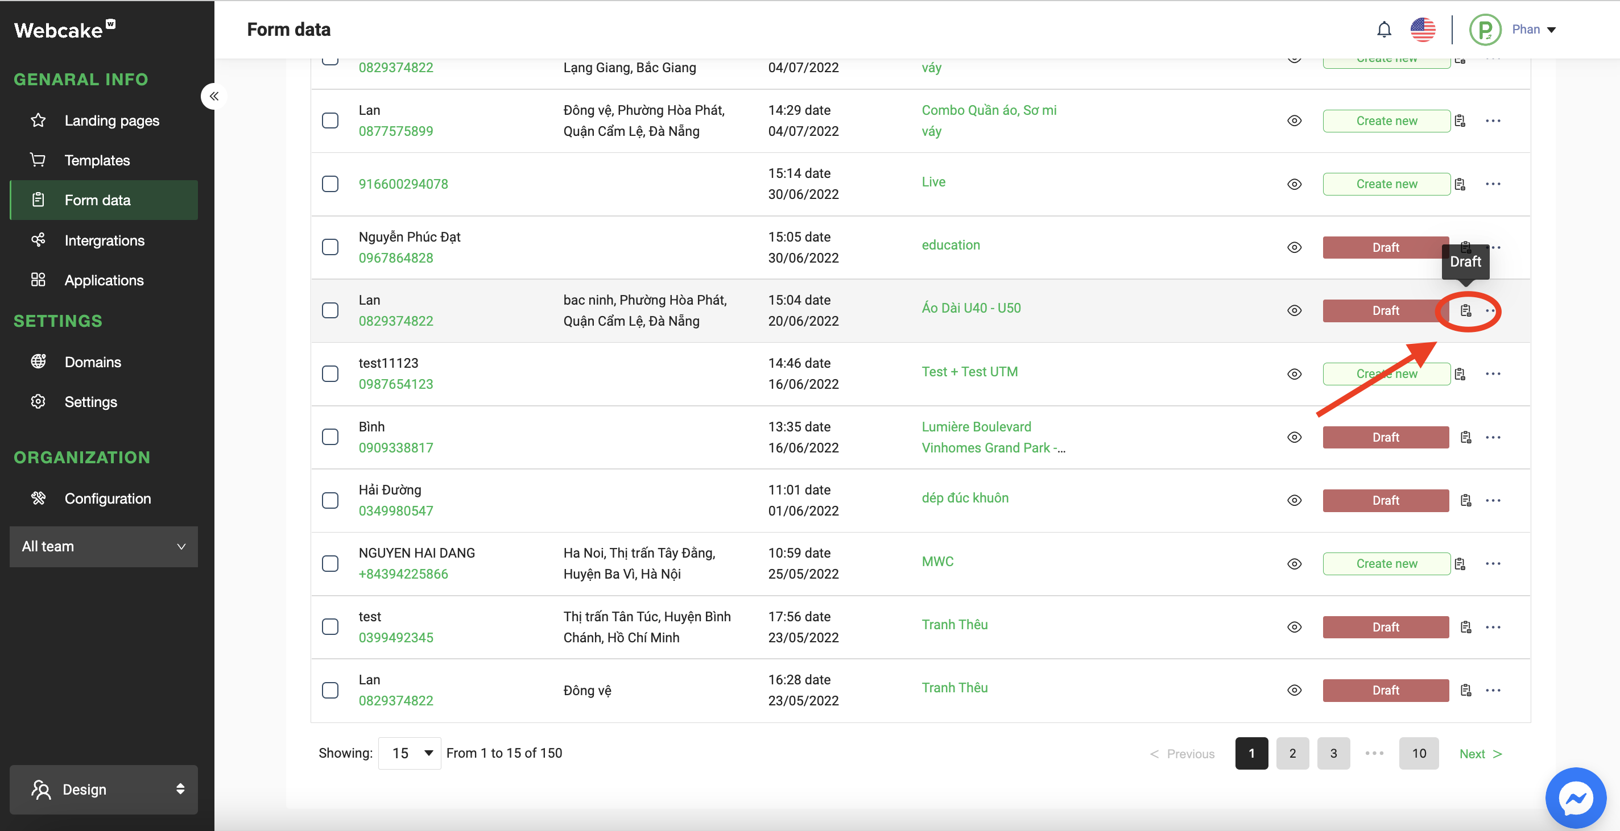Viewport: 1620px width, 831px height.
Task: View details eye icon for Áo Dài U40 row
Action: tap(1294, 310)
